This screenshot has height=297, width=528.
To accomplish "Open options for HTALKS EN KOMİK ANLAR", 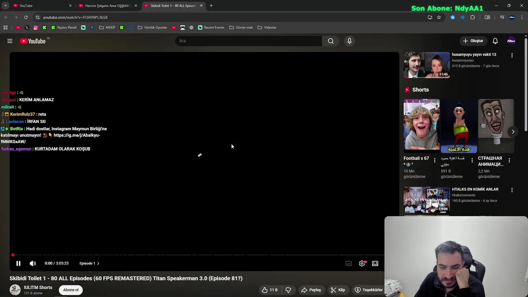I will (512, 190).
